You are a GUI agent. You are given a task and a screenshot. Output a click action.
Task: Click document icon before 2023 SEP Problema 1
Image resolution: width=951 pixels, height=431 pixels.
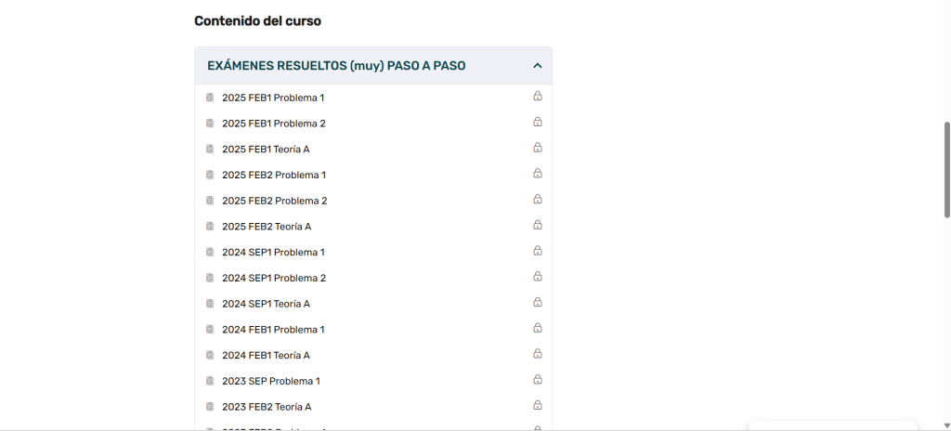[210, 381]
